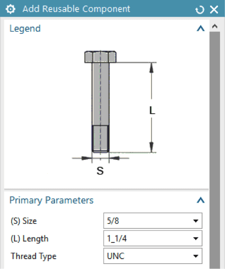Click the bolt legend illustration
225x269 pixels.
click(x=114, y=113)
